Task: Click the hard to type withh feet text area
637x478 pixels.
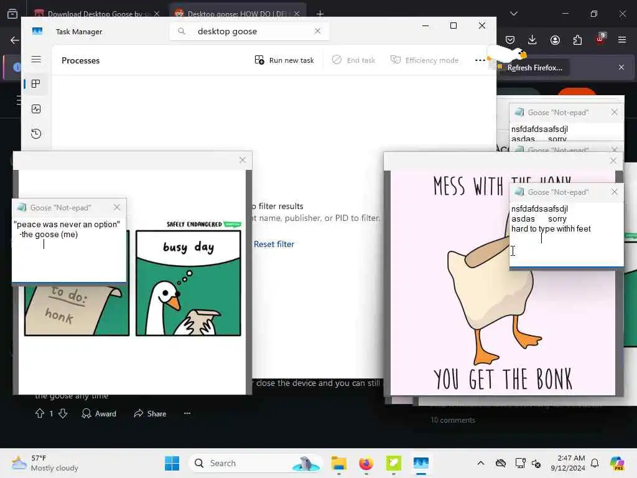Action: tap(566, 234)
